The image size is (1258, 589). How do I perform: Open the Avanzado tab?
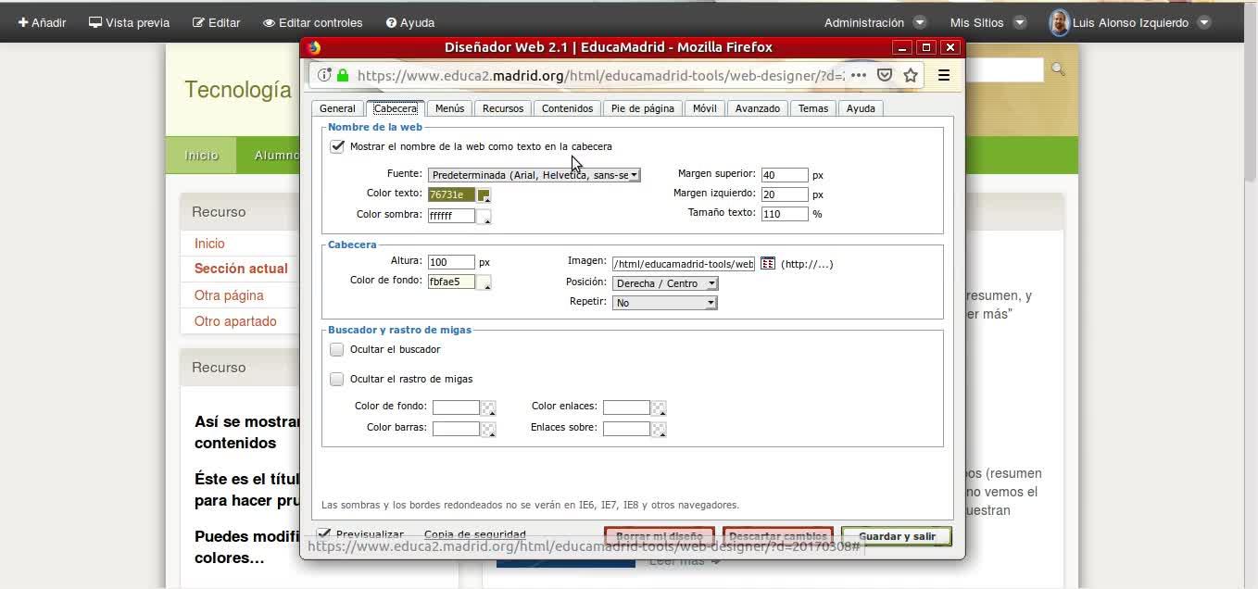pos(758,108)
